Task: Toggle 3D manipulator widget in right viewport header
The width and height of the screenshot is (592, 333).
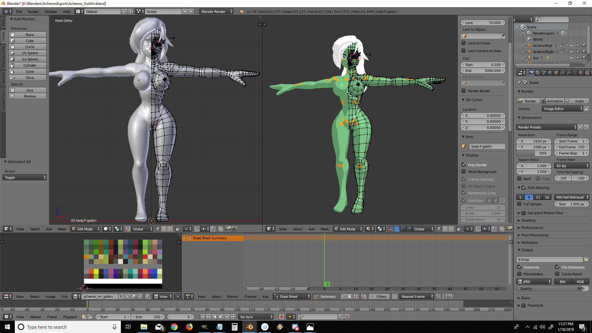Action: click(390, 229)
